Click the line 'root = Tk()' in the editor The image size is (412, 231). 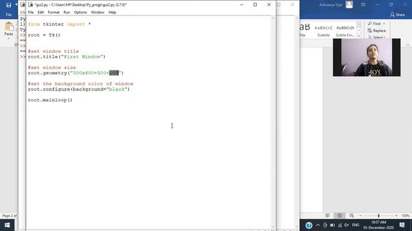(x=44, y=35)
